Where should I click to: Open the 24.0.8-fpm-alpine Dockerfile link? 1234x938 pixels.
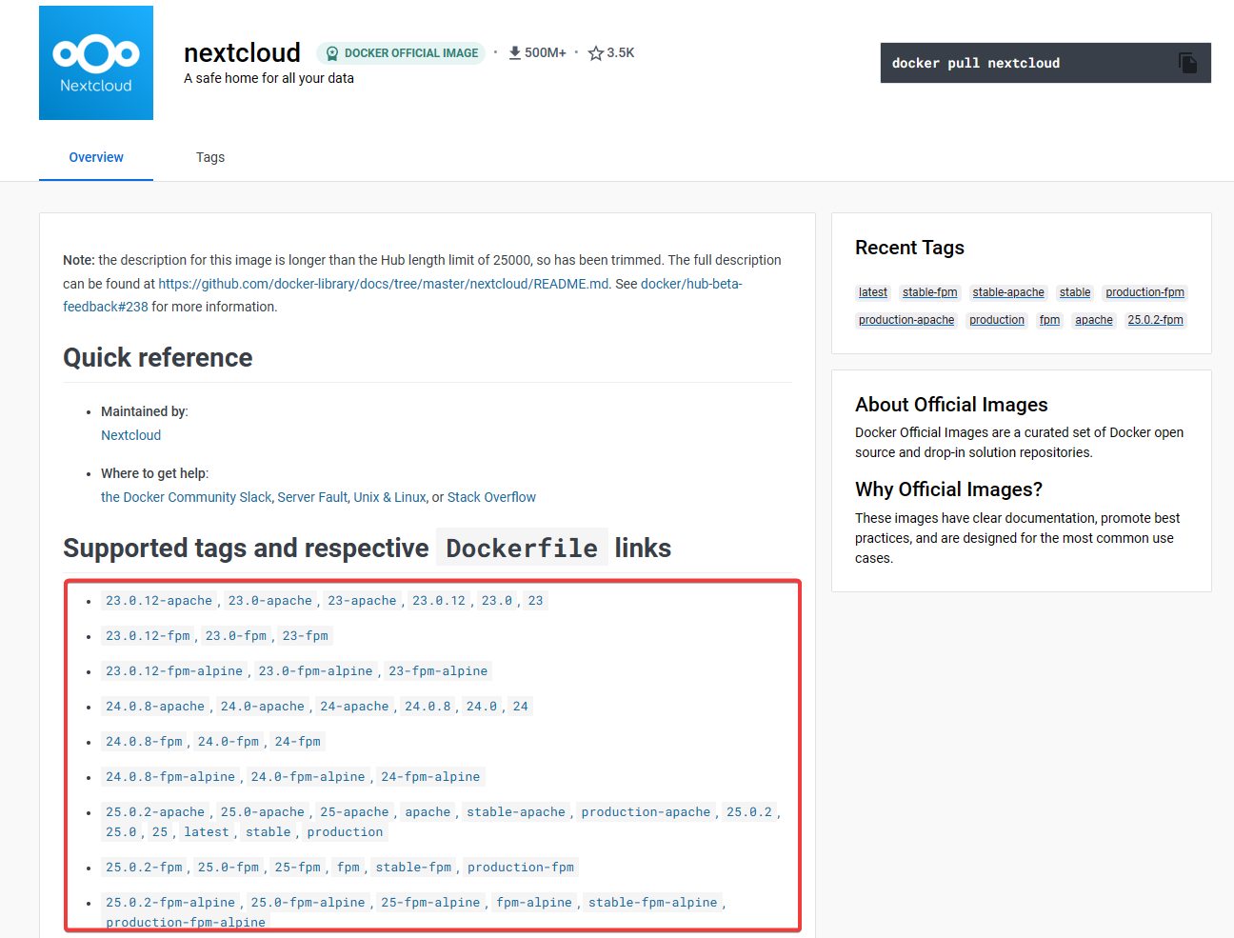point(170,777)
